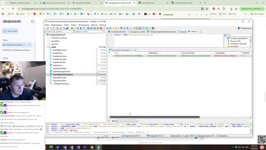The height and width of the screenshot is (150, 266).
Task: Expand the pg_toast schema node
Action: 48,44
